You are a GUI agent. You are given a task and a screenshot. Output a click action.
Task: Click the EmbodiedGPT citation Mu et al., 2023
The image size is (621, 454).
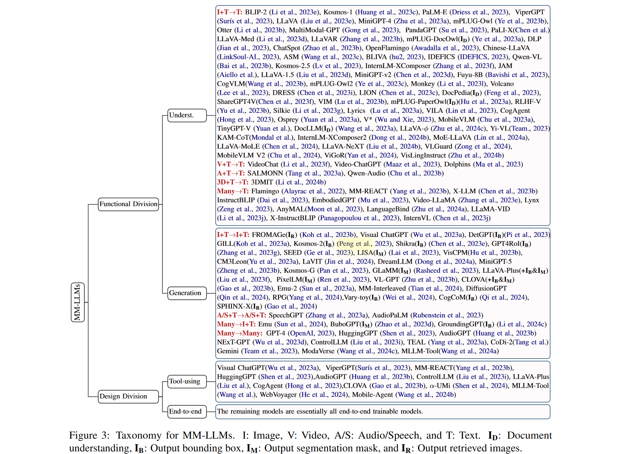tap(382, 200)
